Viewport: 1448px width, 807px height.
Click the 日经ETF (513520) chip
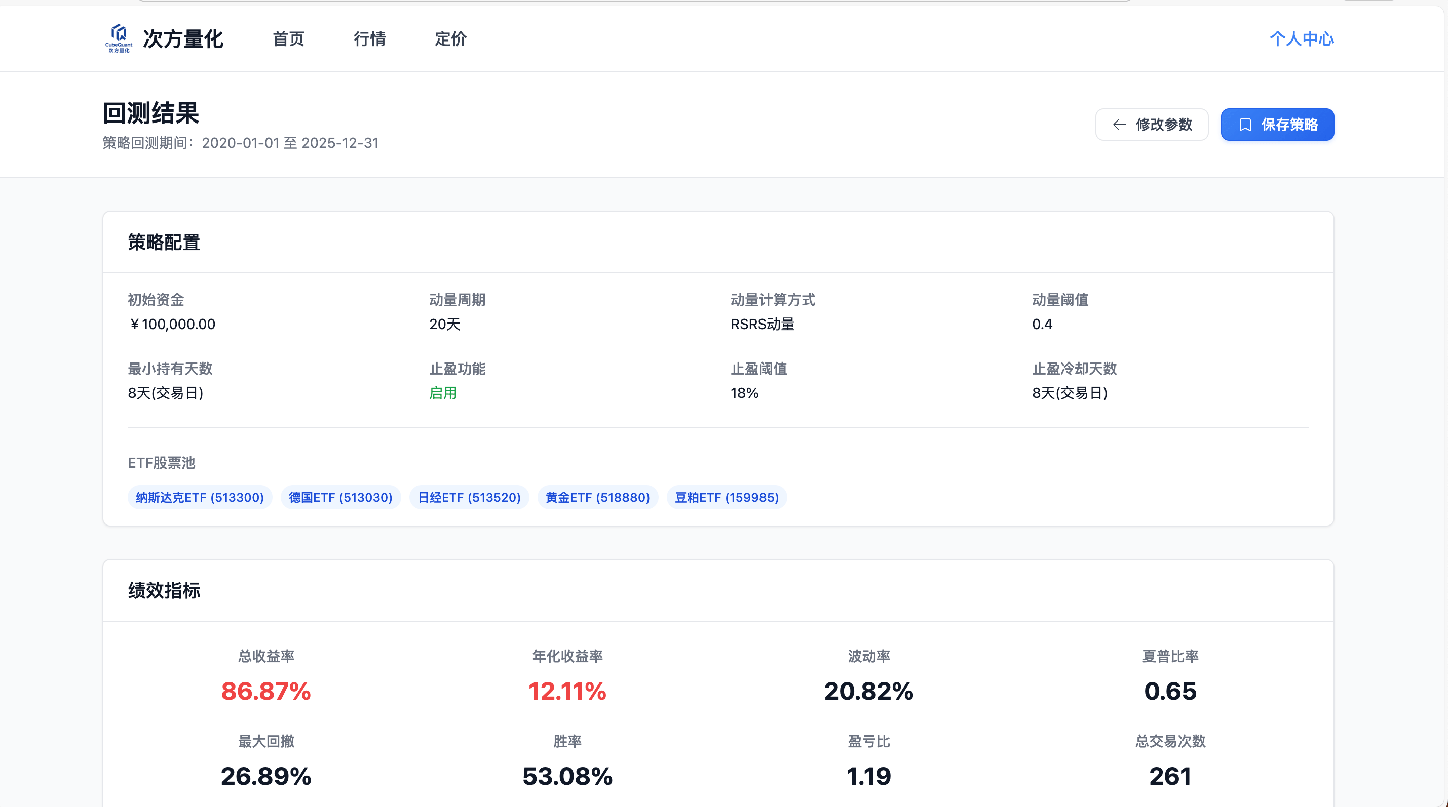point(469,498)
